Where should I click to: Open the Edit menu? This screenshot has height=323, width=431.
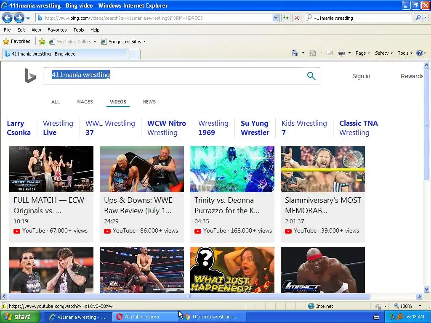[21, 30]
